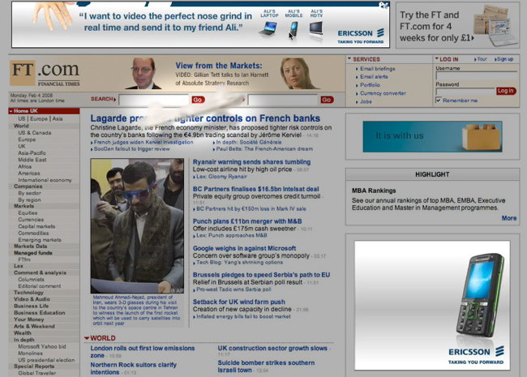This screenshot has width=527, height=377.
Task: Open Video & Audio section
Action: click(x=32, y=299)
